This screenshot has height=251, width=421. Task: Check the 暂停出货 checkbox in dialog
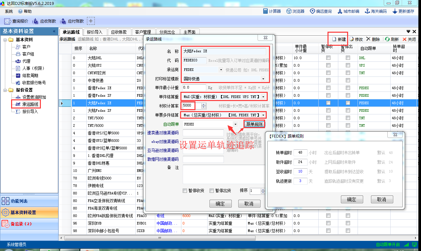[x=211, y=191]
